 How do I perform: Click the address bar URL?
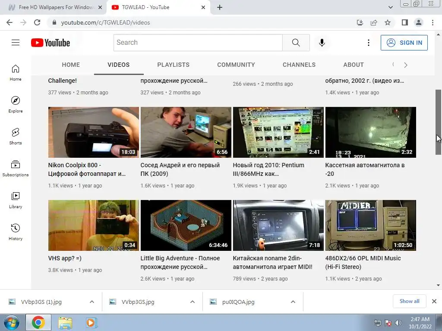[105, 22]
